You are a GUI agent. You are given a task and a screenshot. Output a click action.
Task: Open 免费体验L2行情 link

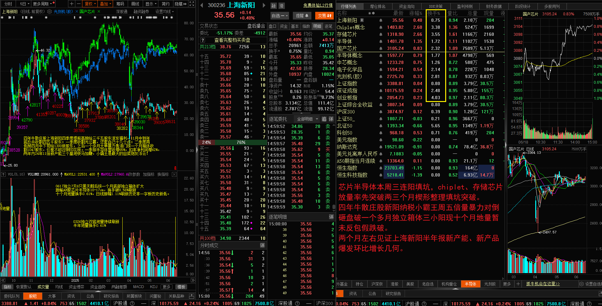pyautogui.click(x=318, y=5)
